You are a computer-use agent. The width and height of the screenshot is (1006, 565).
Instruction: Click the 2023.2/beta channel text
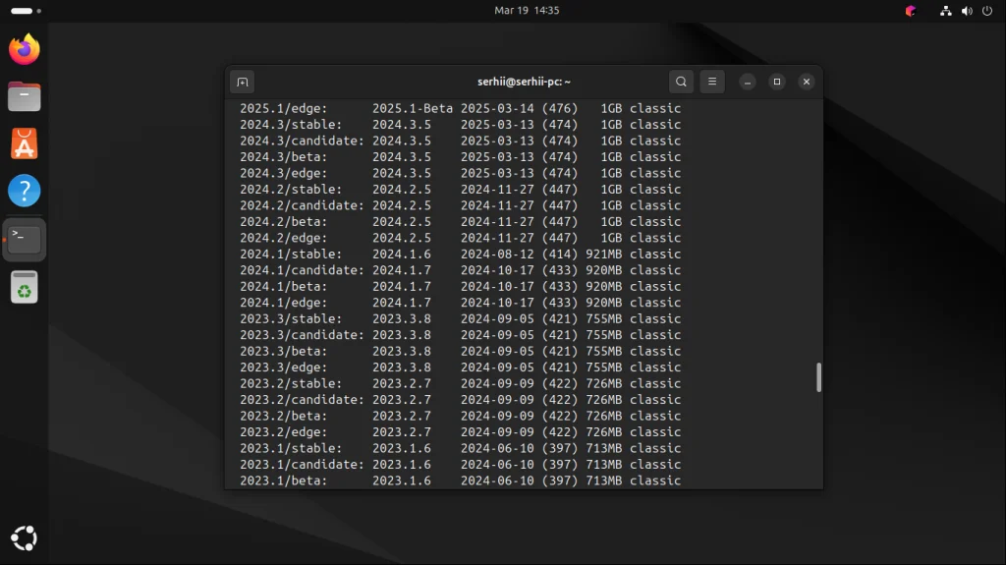(283, 416)
